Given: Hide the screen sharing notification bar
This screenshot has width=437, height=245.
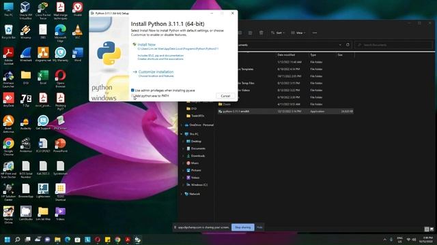Looking at the screenshot, I should coord(259,227).
